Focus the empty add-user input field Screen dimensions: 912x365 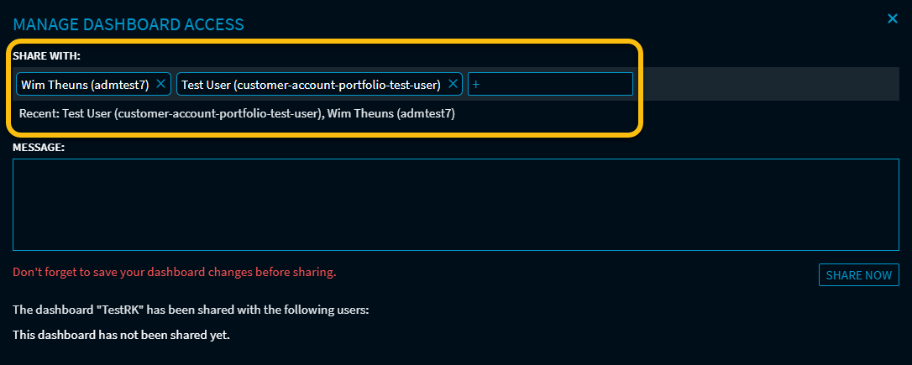(x=554, y=85)
